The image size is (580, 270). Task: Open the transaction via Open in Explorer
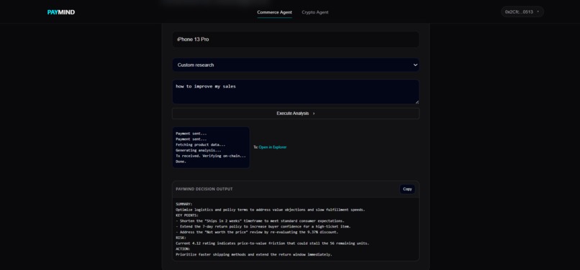pyautogui.click(x=273, y=147)
